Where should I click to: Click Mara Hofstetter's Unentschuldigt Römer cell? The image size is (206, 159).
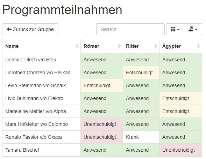click(x=102, y=124)
